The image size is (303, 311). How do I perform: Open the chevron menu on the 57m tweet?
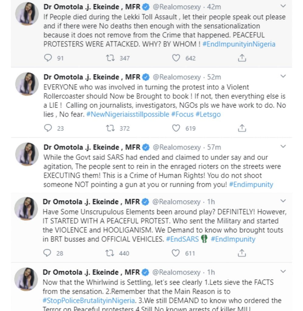[283, 146]
